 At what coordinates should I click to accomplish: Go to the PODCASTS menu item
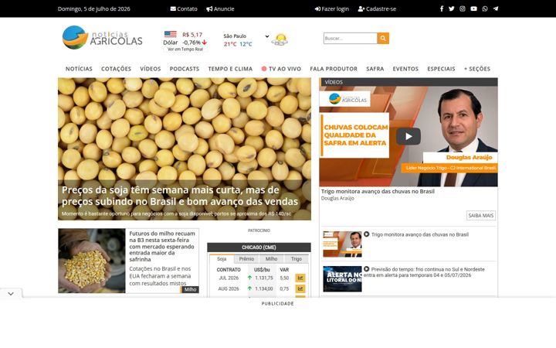click(185, 69)
